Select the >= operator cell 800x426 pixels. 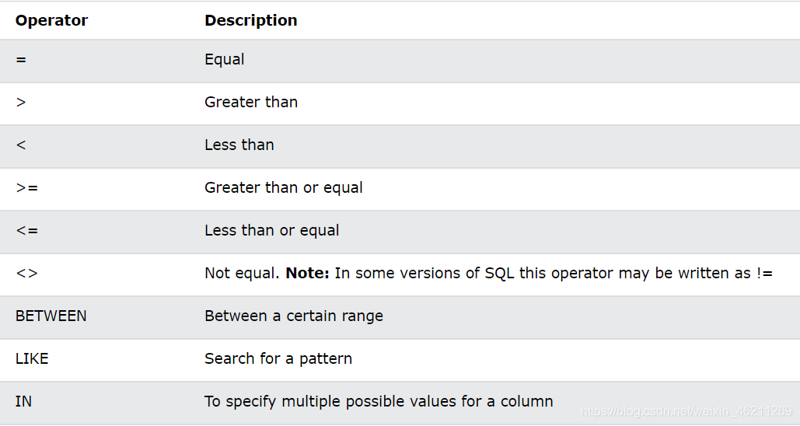(26, 188)
